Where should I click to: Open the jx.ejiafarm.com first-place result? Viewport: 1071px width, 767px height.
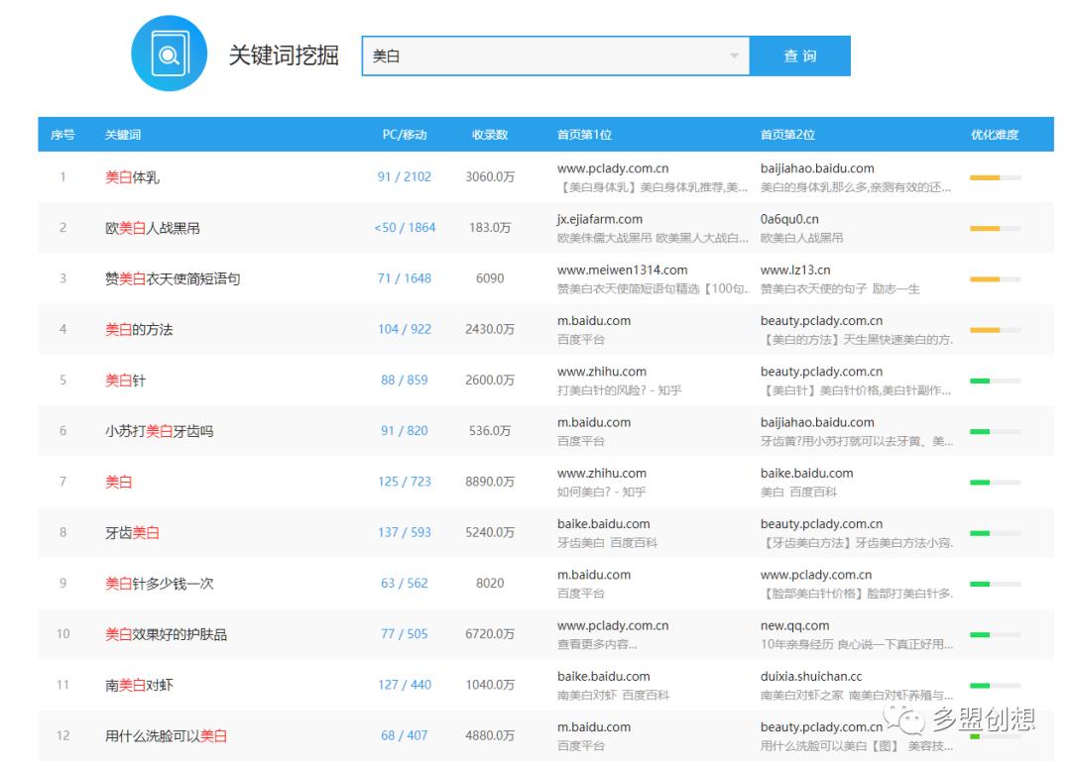[601, 219]
